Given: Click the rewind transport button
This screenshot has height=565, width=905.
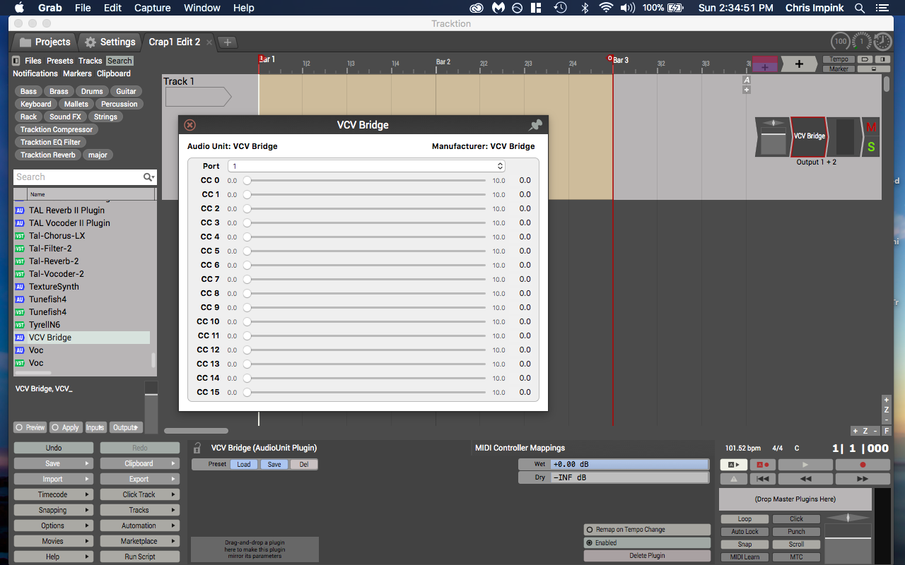Looking at the screenshot, I should [805, 479].
